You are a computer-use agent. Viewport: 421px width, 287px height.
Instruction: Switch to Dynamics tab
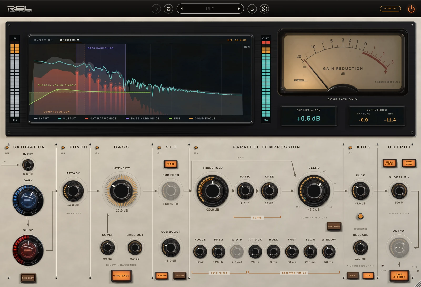click(x=43, y=40)
